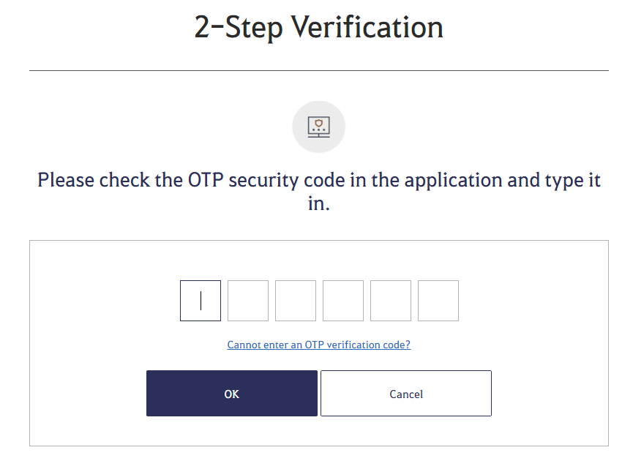Click the word 'application' in the instruction
The height and width of the screenshot is (461, 633).
[x=454, y=181]
